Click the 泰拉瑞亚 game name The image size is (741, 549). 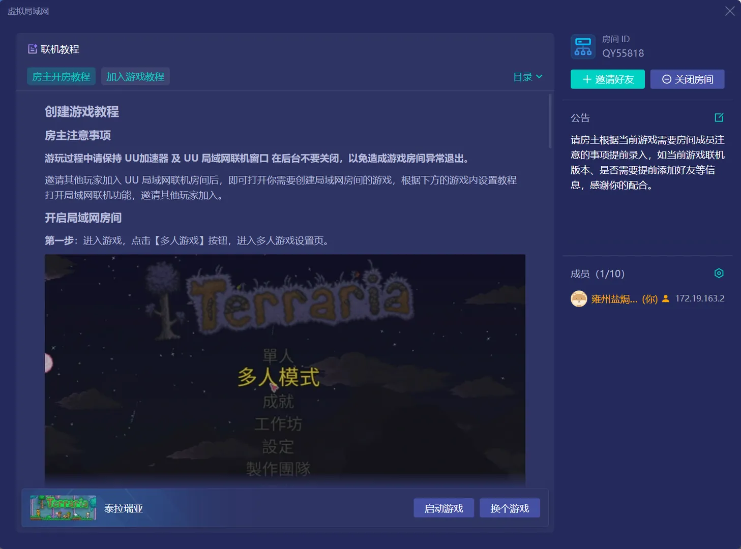pos(124,508)
